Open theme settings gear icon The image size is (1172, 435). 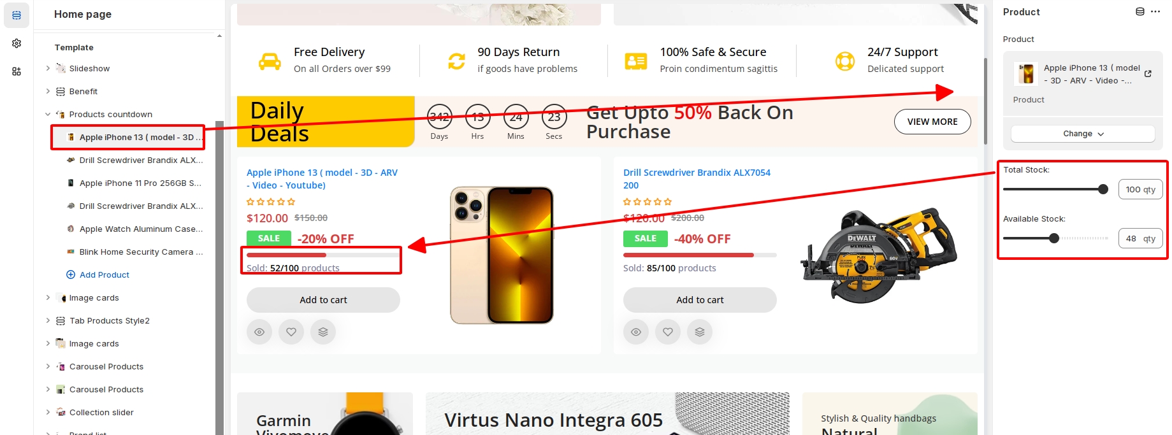click(17, 43)
